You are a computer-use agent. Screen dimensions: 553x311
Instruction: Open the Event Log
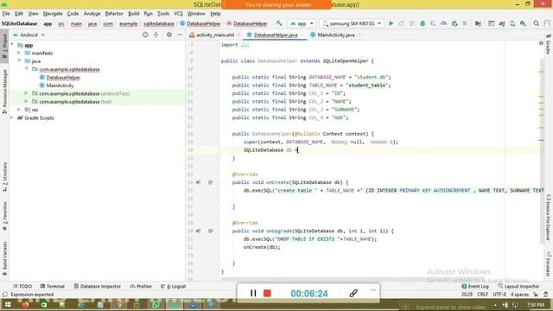coord(475,286)
